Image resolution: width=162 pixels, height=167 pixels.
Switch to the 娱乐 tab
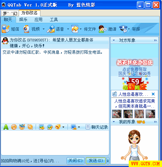[23, 20]
